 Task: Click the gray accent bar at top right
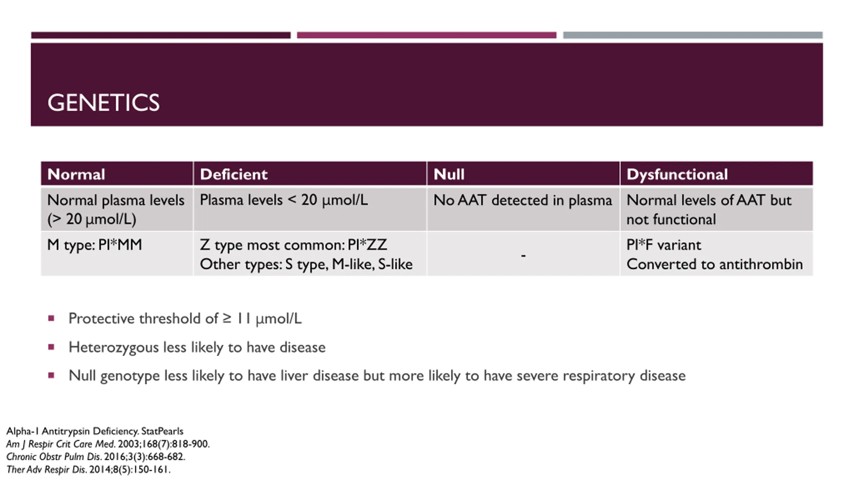coord(693,35)
